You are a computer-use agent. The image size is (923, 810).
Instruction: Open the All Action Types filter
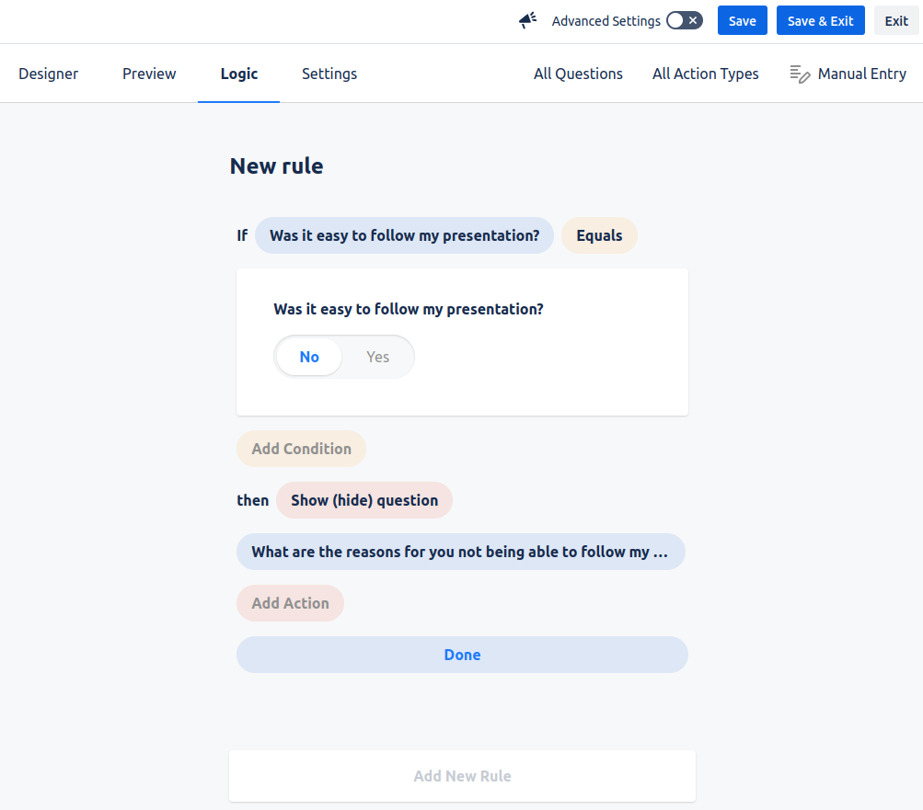705,74
